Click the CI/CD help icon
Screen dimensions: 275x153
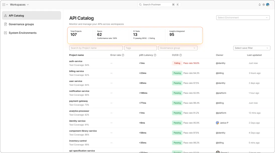pos(180,55)
